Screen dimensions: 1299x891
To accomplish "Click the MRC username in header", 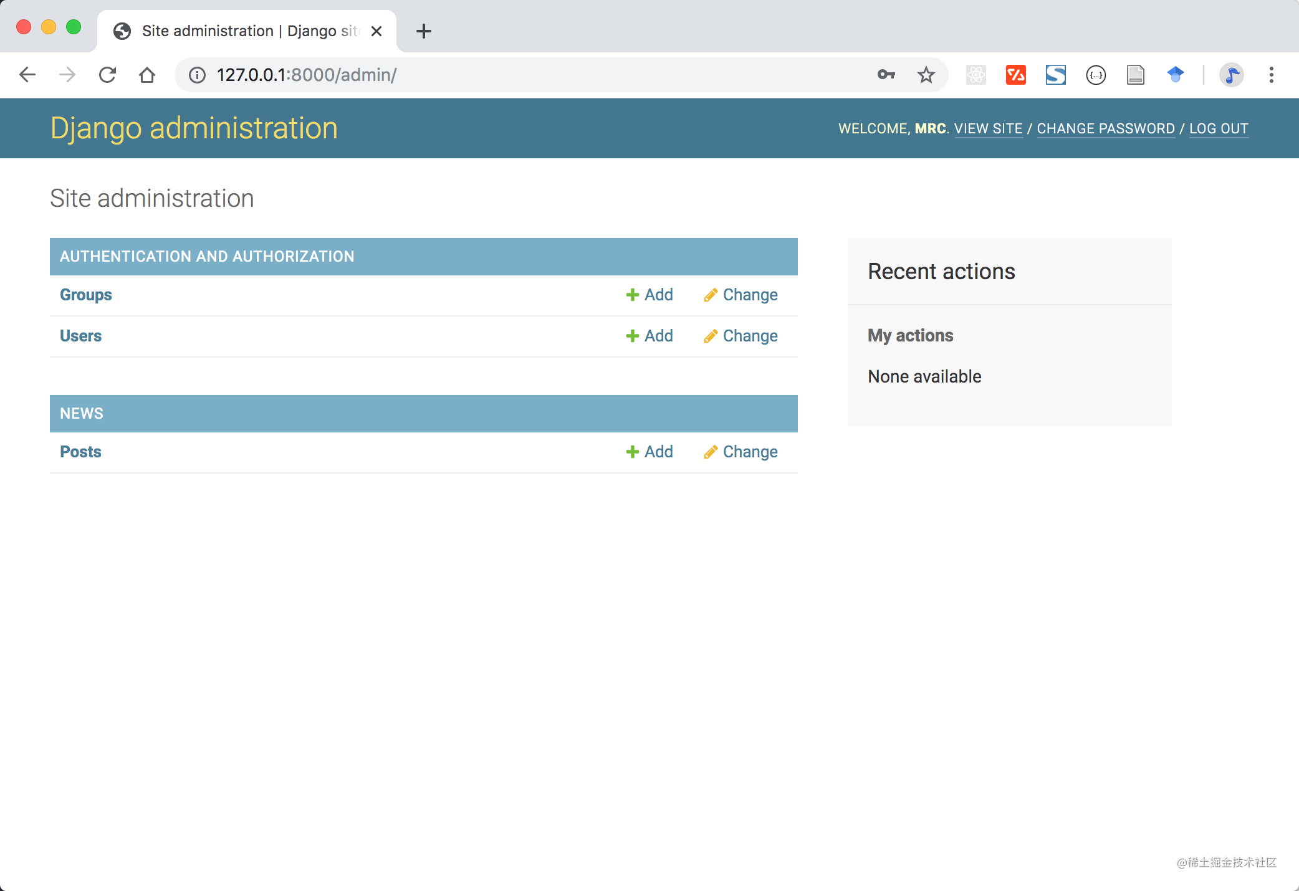I will point(931,129).
